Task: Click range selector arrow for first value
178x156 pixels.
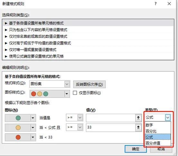Action: 138,118
